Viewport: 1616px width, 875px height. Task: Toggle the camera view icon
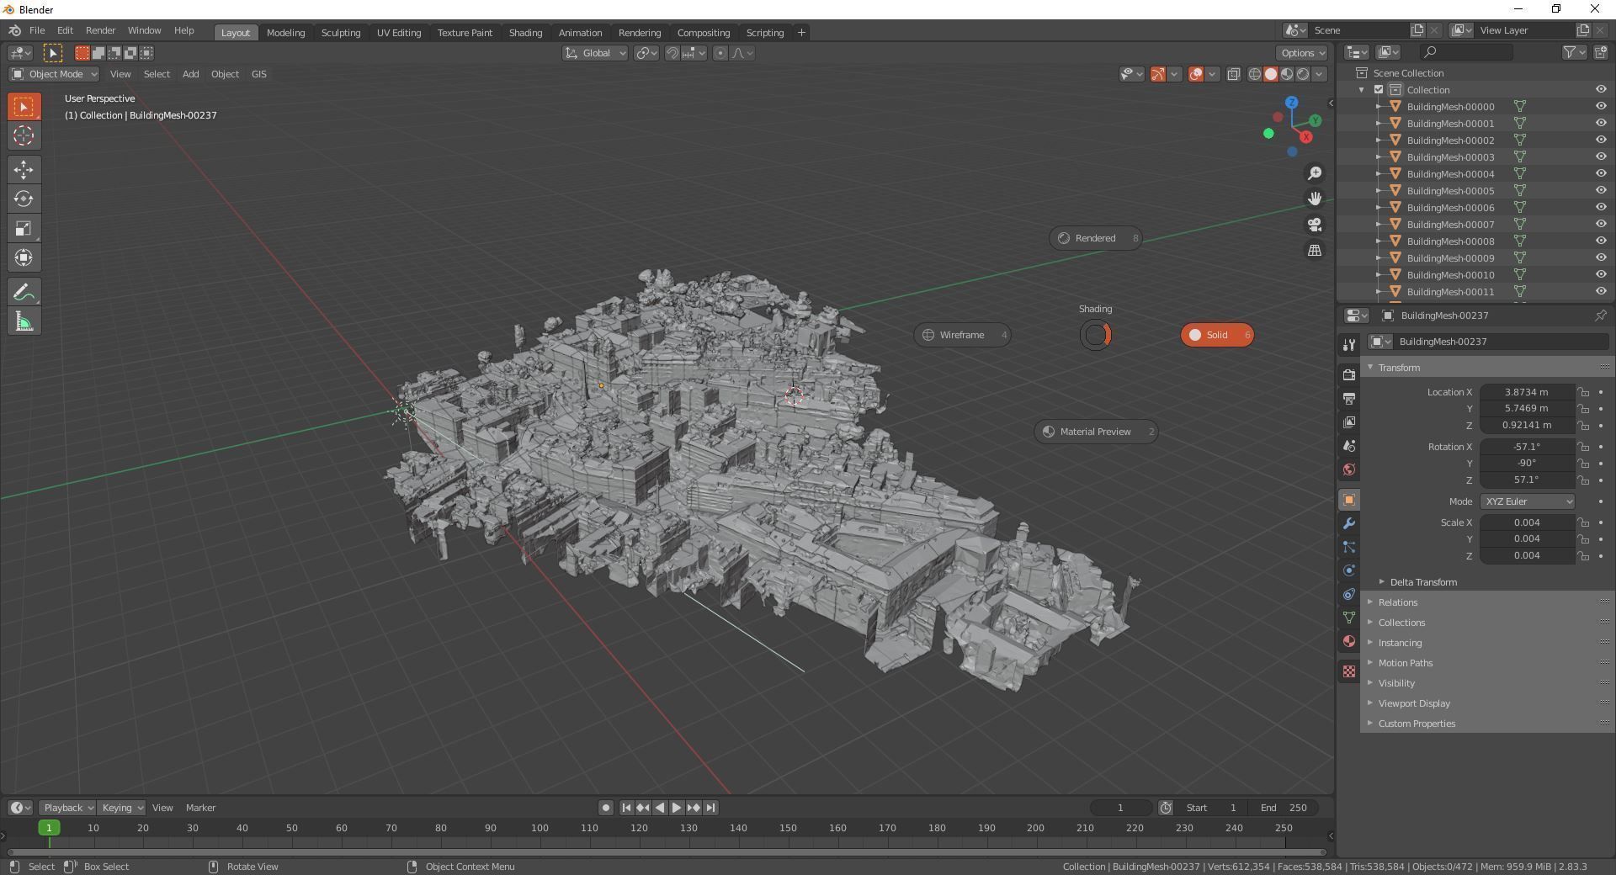(x=1315, y=225)
